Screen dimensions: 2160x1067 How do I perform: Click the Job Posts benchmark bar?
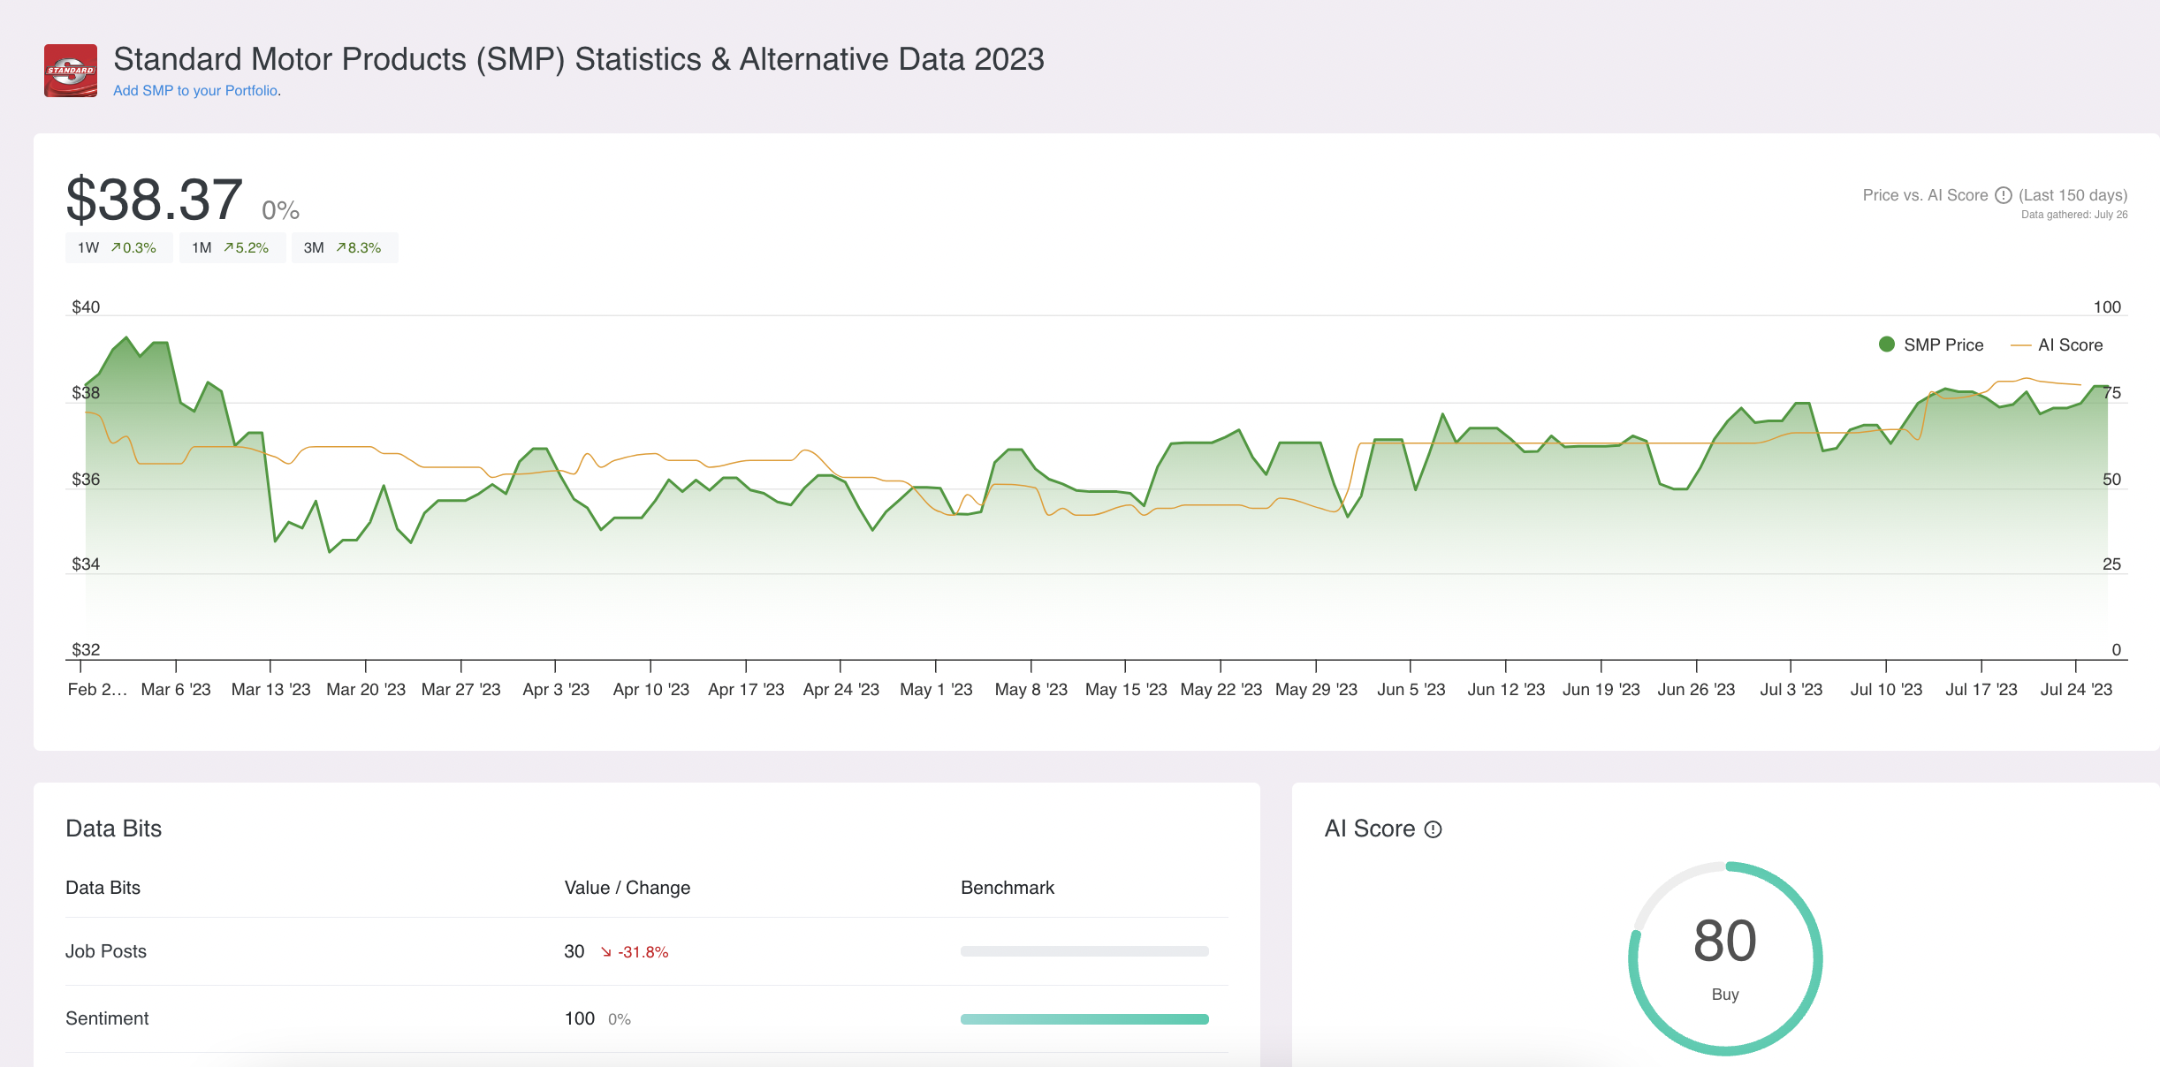click(x=1084, y=951)
